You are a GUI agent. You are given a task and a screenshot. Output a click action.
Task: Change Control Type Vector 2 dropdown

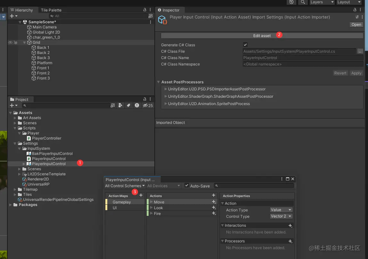pos(281,216)
